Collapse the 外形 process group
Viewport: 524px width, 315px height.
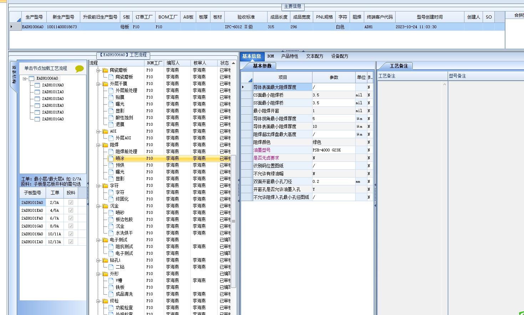[x=98, y=274]
